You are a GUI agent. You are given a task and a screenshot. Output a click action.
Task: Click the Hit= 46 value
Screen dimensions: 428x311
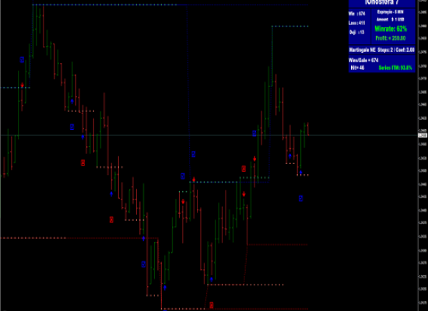(x=357, y=68)
